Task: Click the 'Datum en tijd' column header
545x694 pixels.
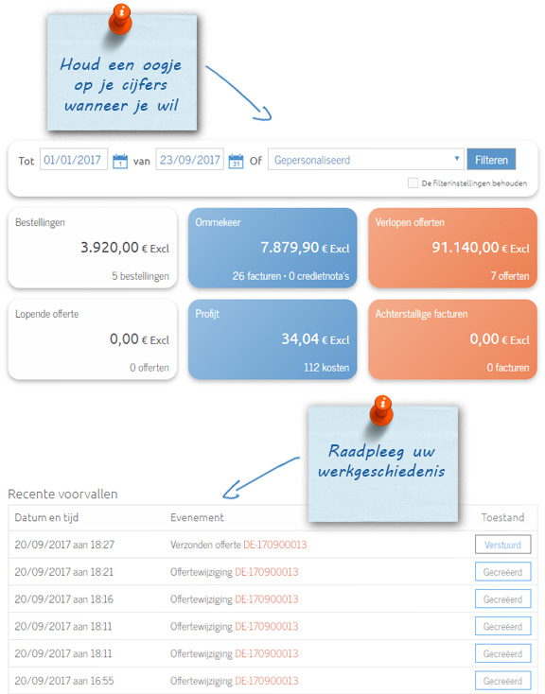Action: click(x=46, y=517)
